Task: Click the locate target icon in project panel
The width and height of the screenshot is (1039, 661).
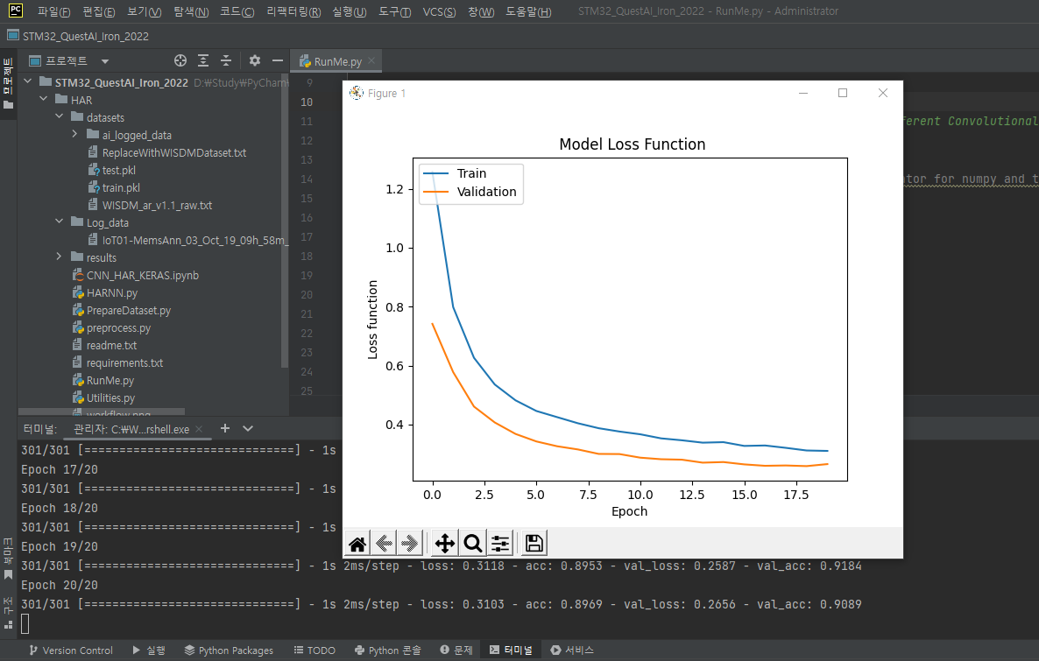Action: click(180, 60)
